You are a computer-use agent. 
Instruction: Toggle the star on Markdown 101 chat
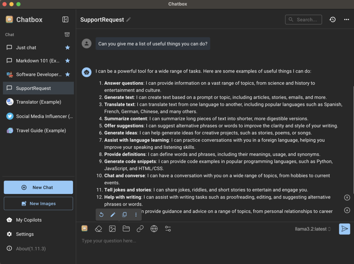68,61
